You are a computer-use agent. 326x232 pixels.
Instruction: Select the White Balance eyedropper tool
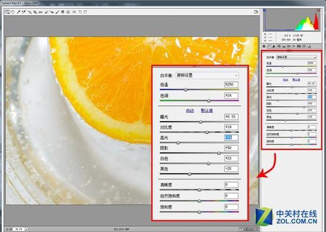(18, 12)
